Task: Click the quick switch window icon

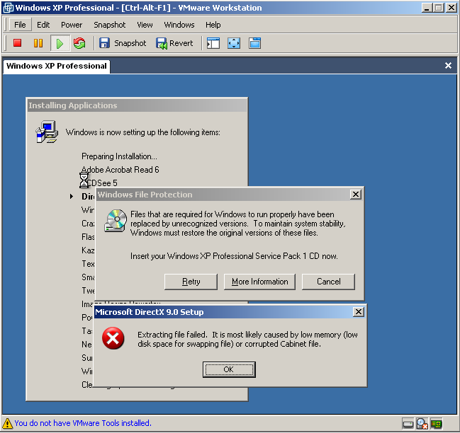Action: click(x=254, y=43)
